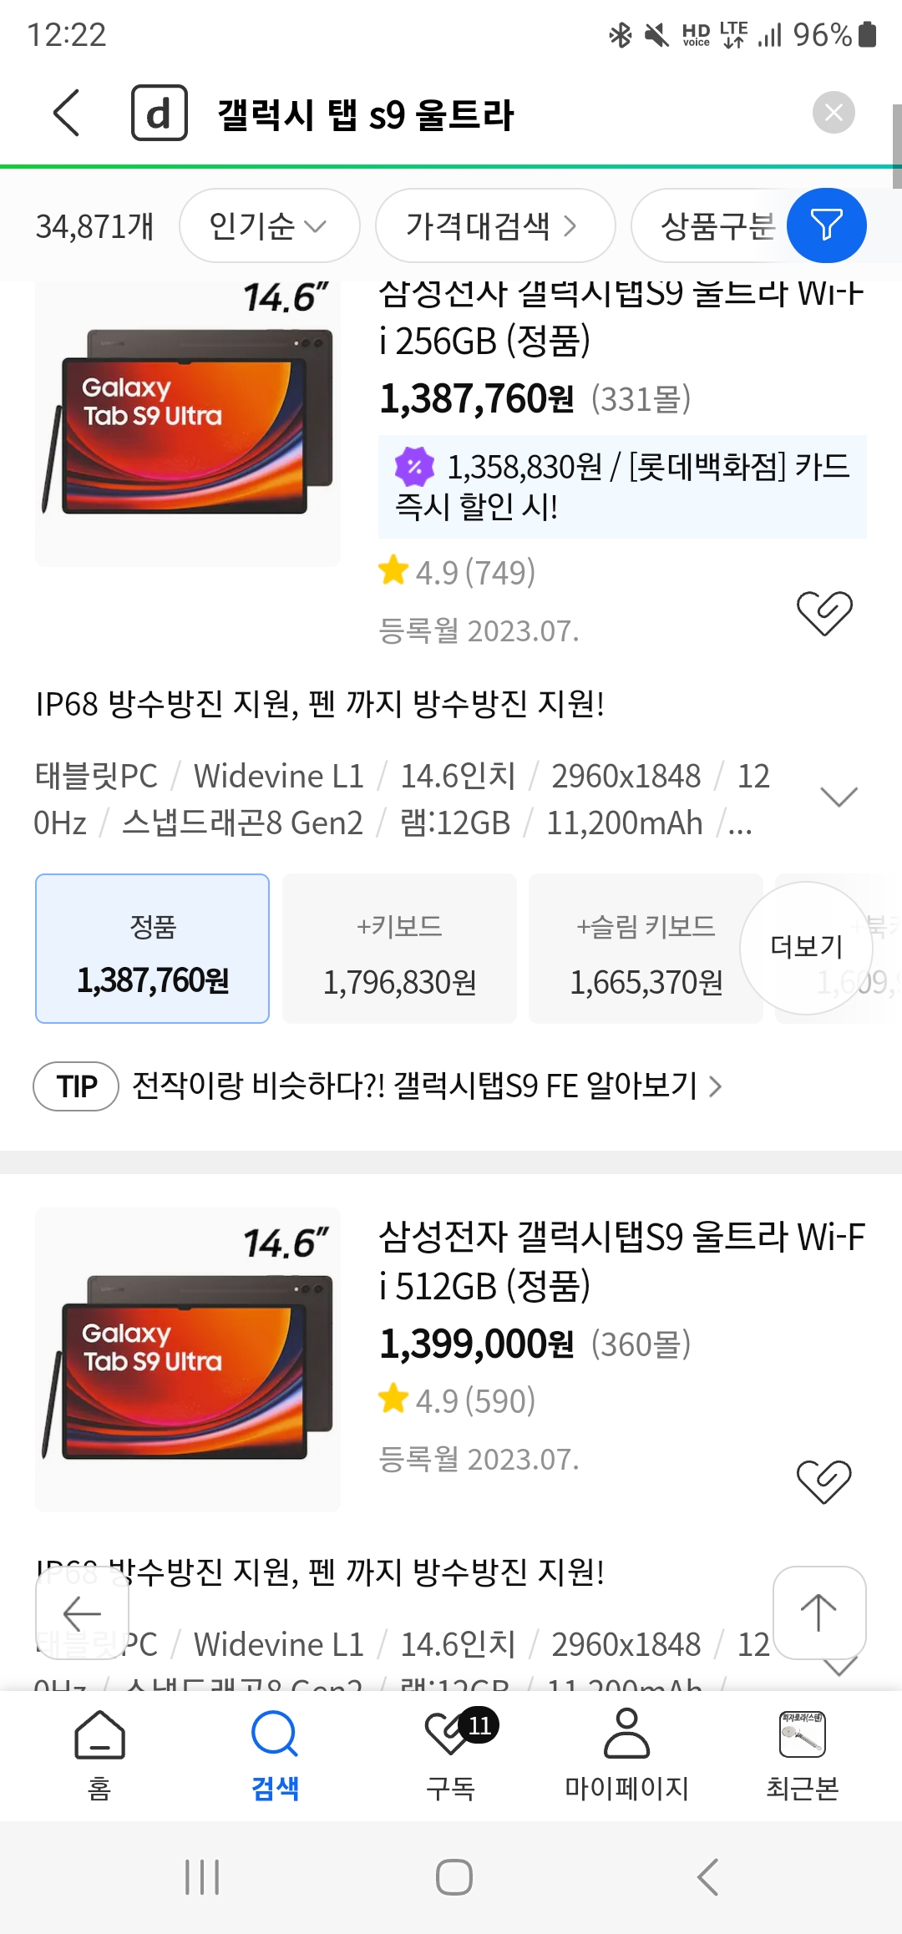The width and height of the screenshot is (902, 1934).
Task: Tap the floating left-arrow back button
Action: click(82, 1613)
